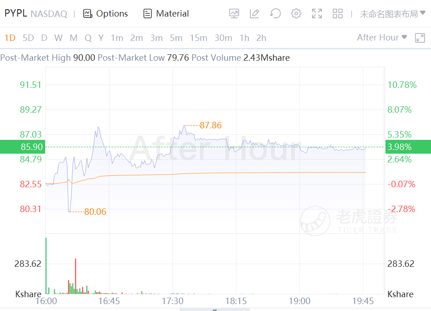Click the refresh chart icon

point(276,14)
